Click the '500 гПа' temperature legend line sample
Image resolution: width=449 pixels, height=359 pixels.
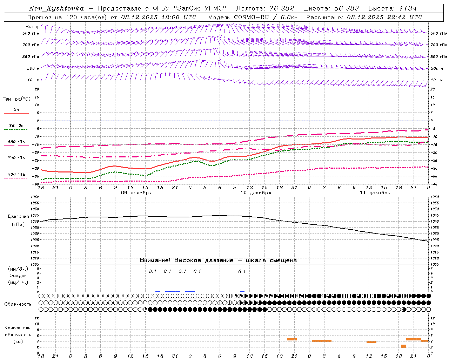pyautogui.click(x=16, y=178)
